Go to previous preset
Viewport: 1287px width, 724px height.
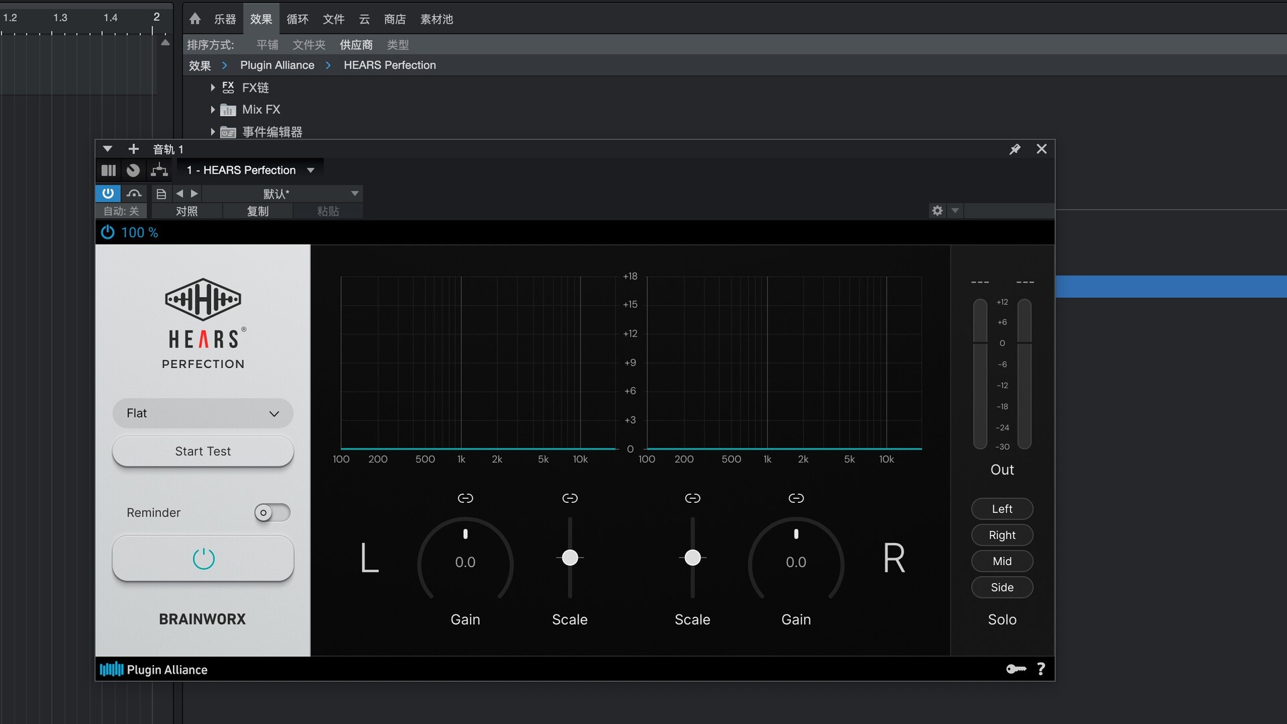179,193
